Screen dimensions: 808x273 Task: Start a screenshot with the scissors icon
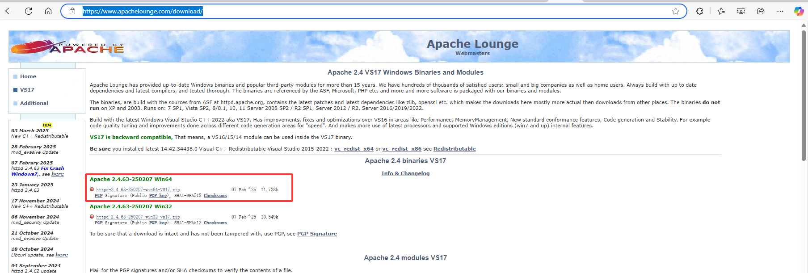(741, 11)
